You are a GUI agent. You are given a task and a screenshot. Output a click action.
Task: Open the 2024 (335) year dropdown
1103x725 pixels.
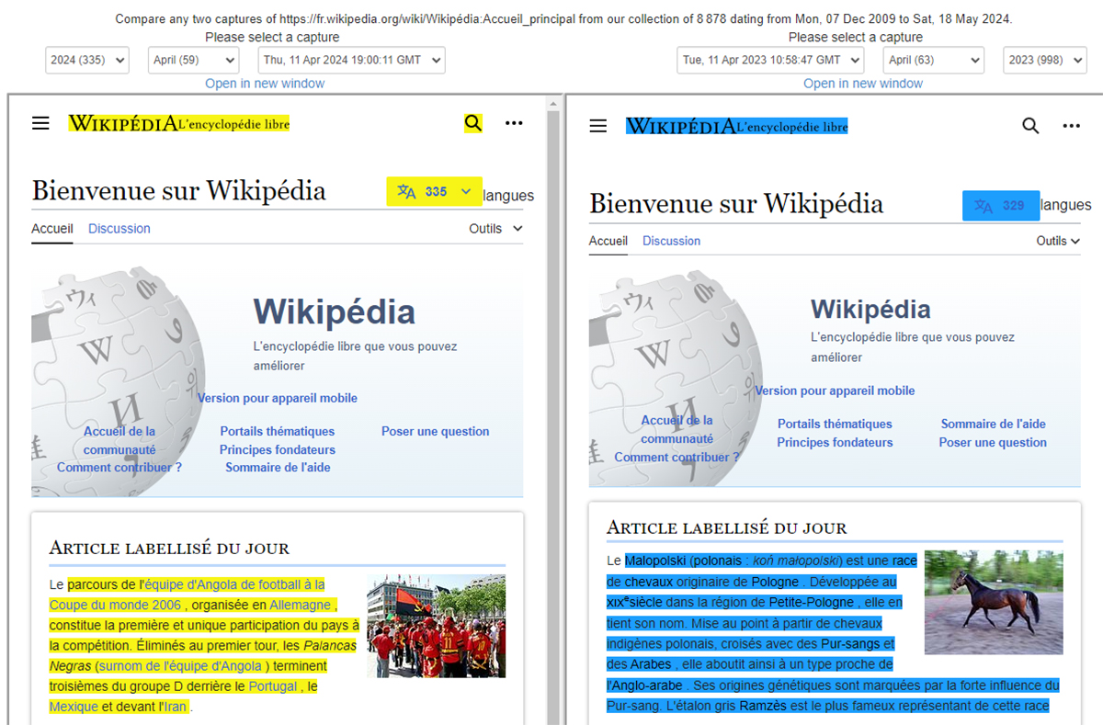pyautogui.click(x=86, y=61)
